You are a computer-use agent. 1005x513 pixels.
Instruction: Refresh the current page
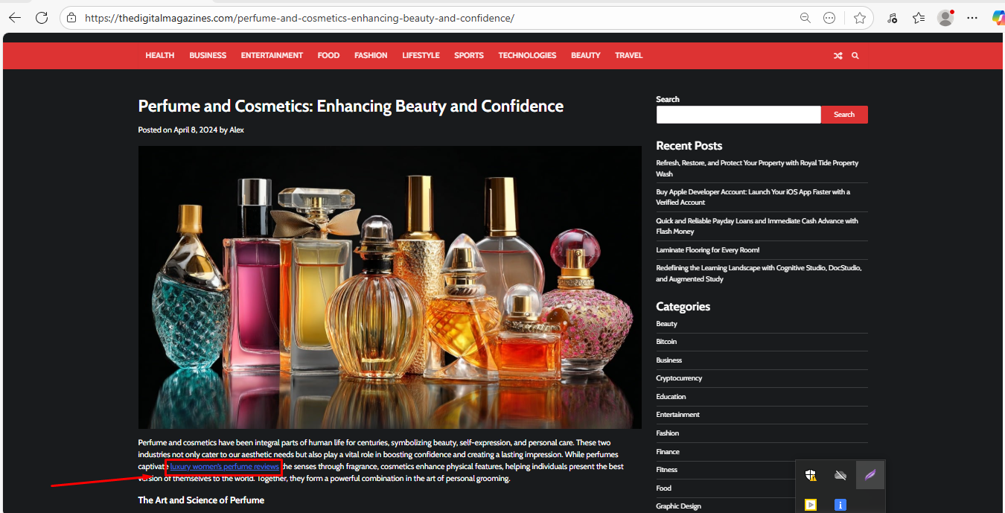click(42, 18)
